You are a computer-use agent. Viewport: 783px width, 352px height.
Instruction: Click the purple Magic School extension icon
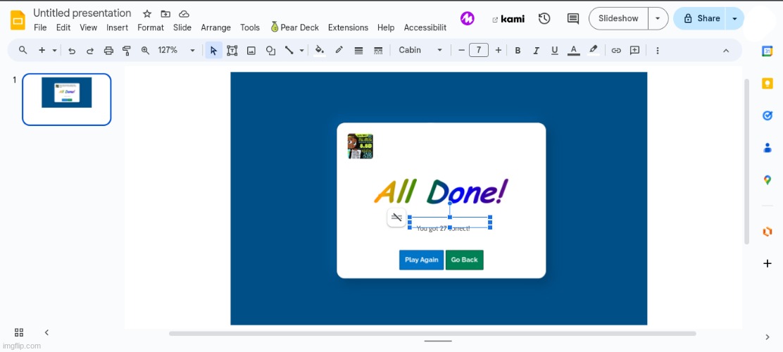(468, 18)
